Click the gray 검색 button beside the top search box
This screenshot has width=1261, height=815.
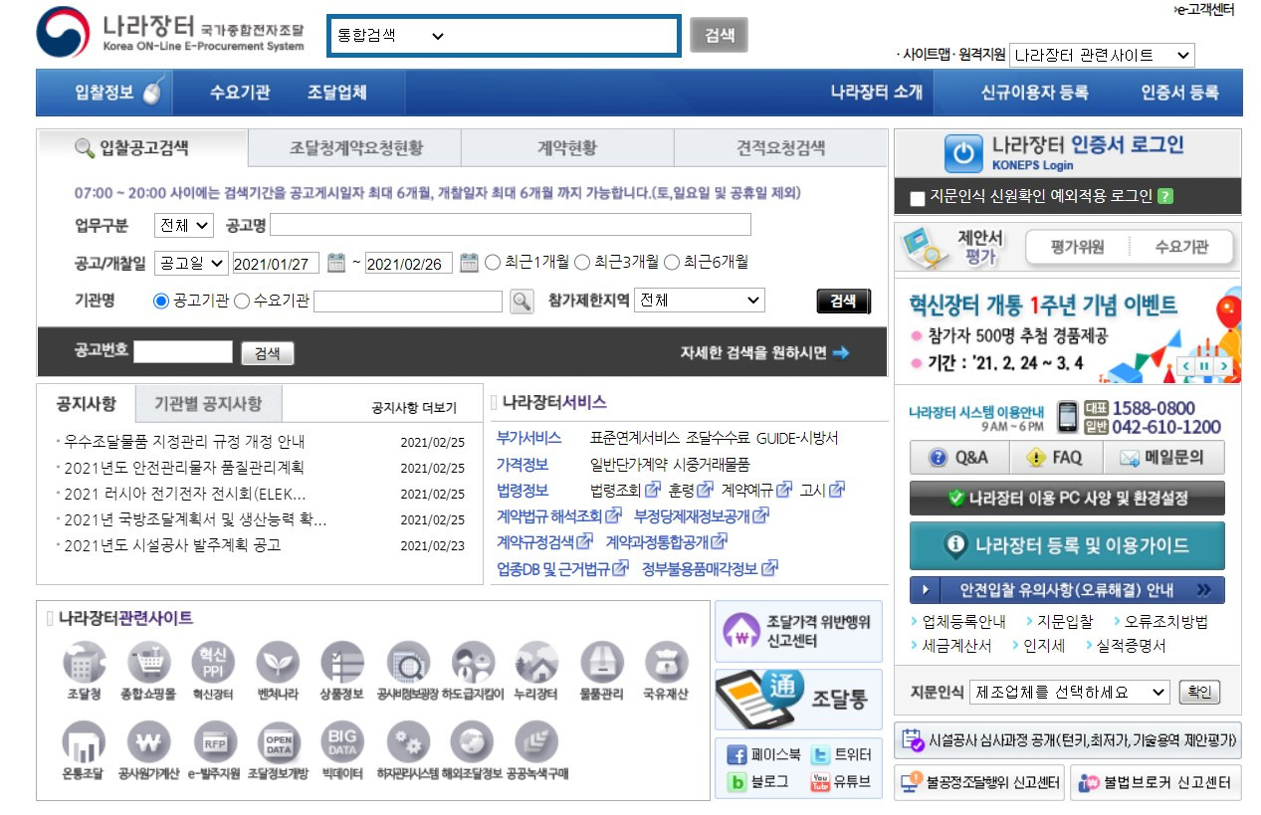point(719,36)
